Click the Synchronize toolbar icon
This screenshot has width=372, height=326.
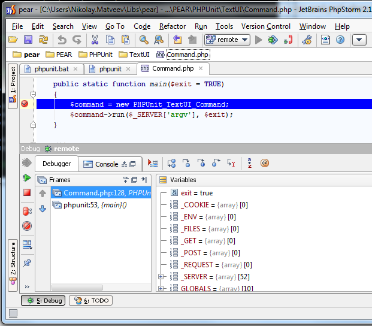(x=43, y=40)
